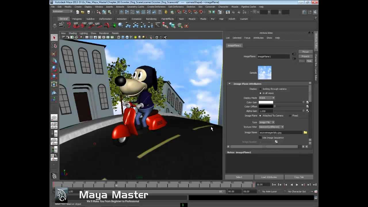Activate the Lasso selection tool
The width and height of the screenshot is (368, 207).
click(x=54, y=46)
